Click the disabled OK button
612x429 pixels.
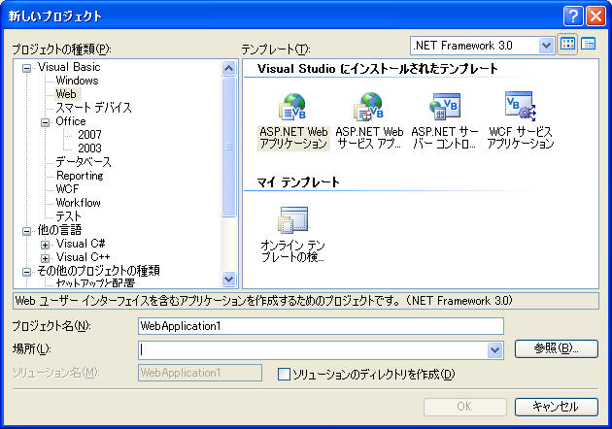(465, 407)
